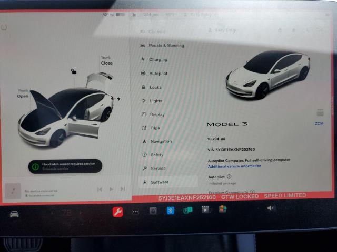Image resolution: width=337 pixels, height=252 pixels.
Task: Tap the download icon beside Software
Action: (145, 182)
